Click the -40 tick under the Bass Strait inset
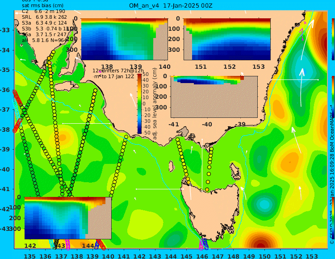Screen dimensions: 335x259 click(207, 124)
